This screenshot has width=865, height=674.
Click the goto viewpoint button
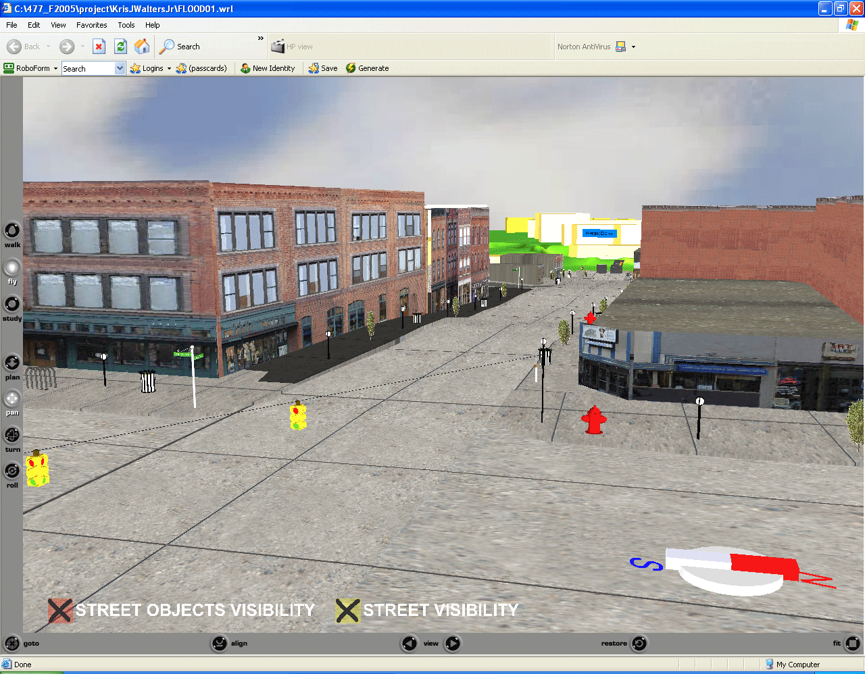(13, 644)
